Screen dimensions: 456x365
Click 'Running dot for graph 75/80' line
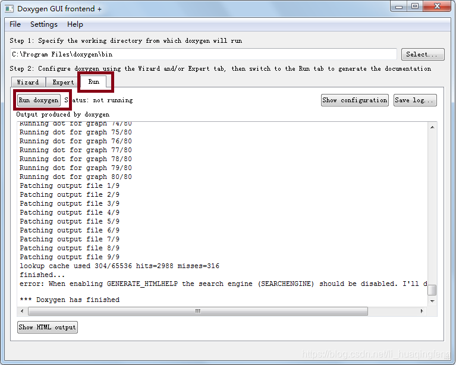[76, 133]
